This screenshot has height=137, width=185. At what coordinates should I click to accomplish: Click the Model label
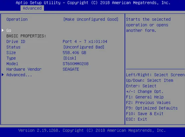point(12,64)
